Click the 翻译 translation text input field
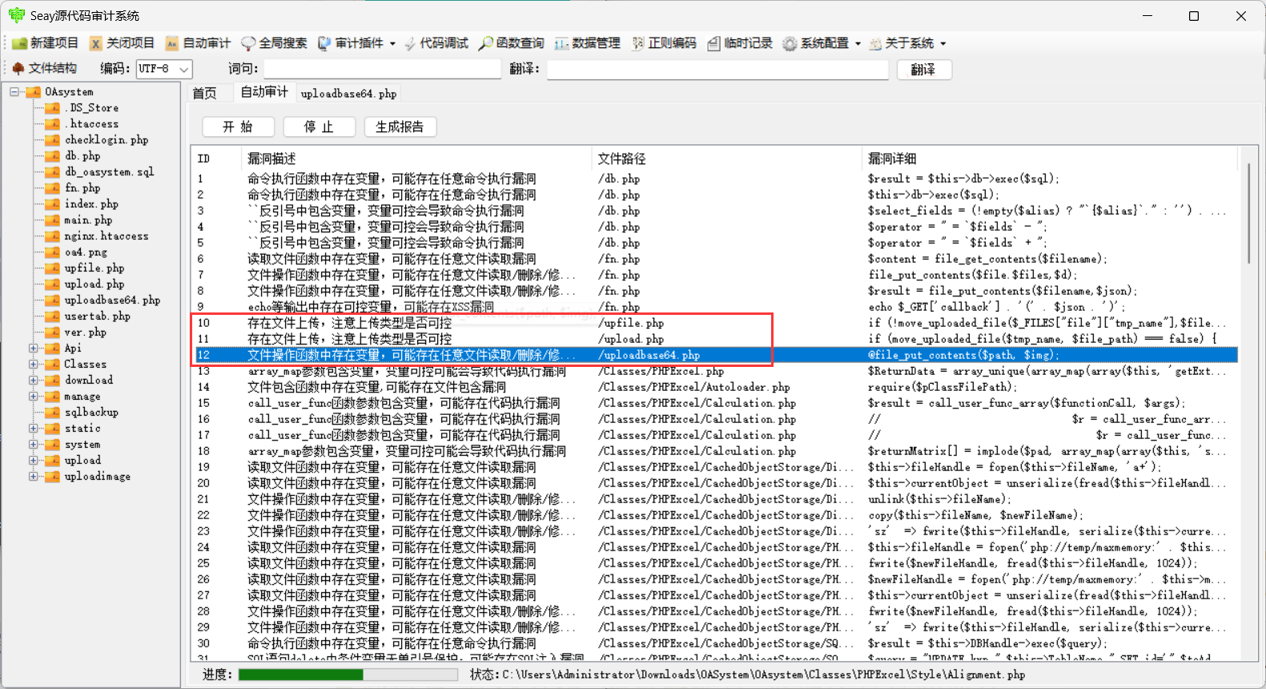 [x=717, y=70]
